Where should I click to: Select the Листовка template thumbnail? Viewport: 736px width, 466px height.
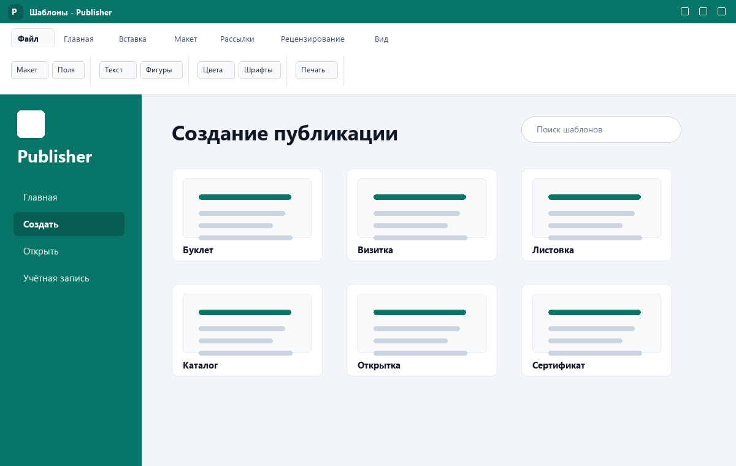click(597, 208)
